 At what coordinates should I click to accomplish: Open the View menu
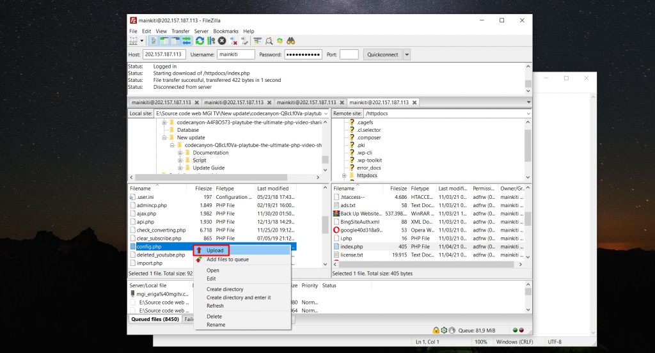tap(161, 31)
